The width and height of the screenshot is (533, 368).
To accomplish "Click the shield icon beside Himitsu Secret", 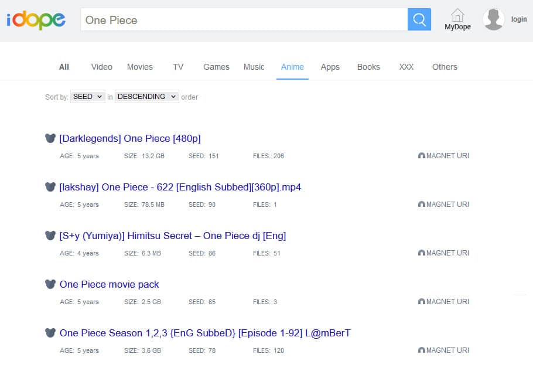I will [50, 236].
